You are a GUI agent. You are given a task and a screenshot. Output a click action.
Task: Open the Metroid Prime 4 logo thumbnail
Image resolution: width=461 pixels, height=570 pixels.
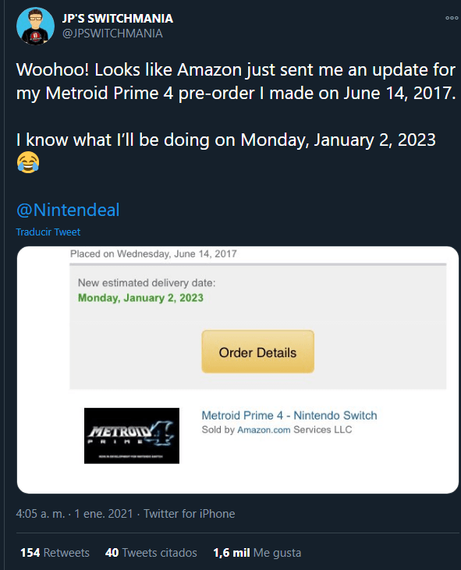coord(132,436)
